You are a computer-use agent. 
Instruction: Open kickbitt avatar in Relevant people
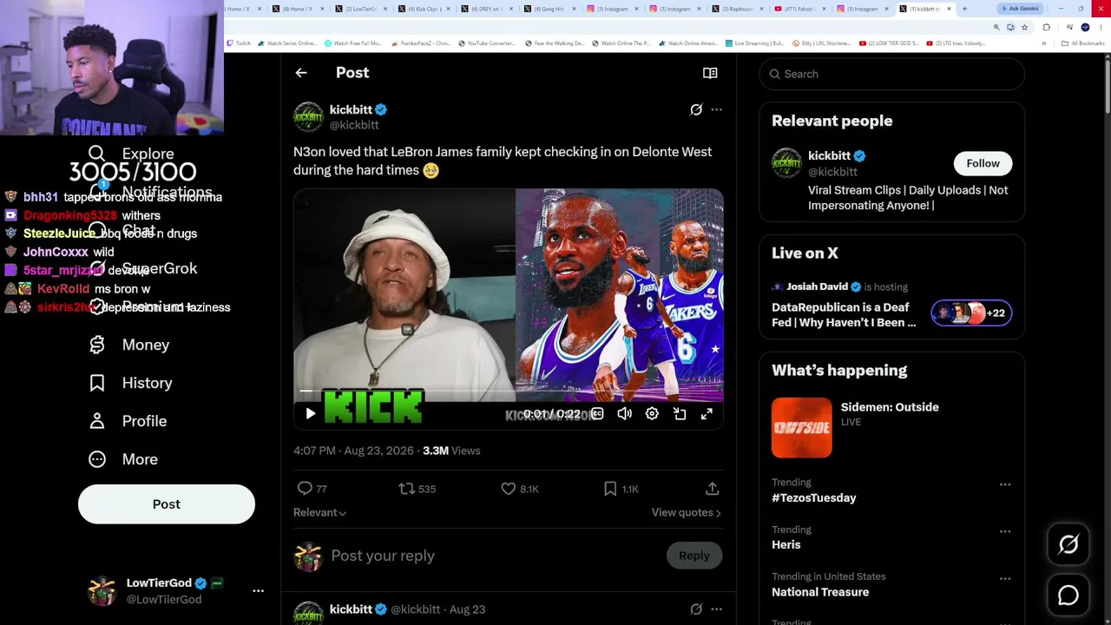(786, 163)
